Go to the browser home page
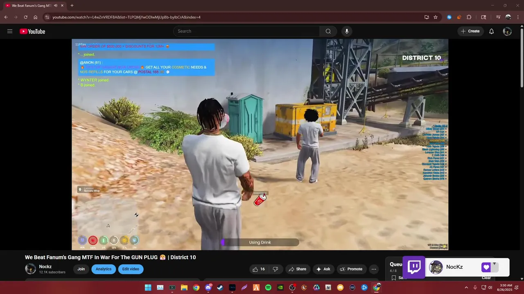Image resolution: width=524 pixels, height=294 pixels. [36, 17]
